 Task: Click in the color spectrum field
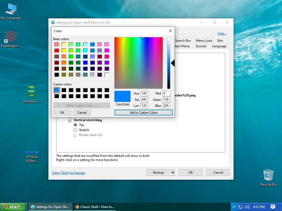pos(139,63)
